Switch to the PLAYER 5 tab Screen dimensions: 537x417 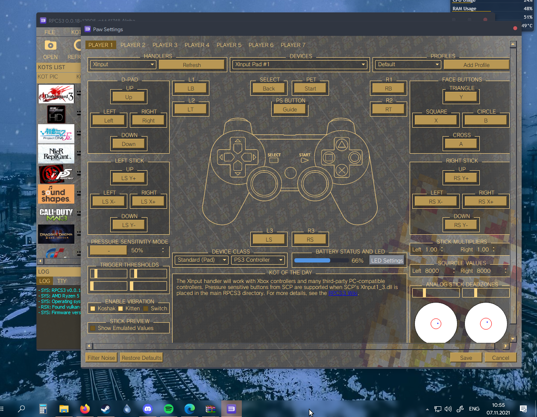click(229, 45)
